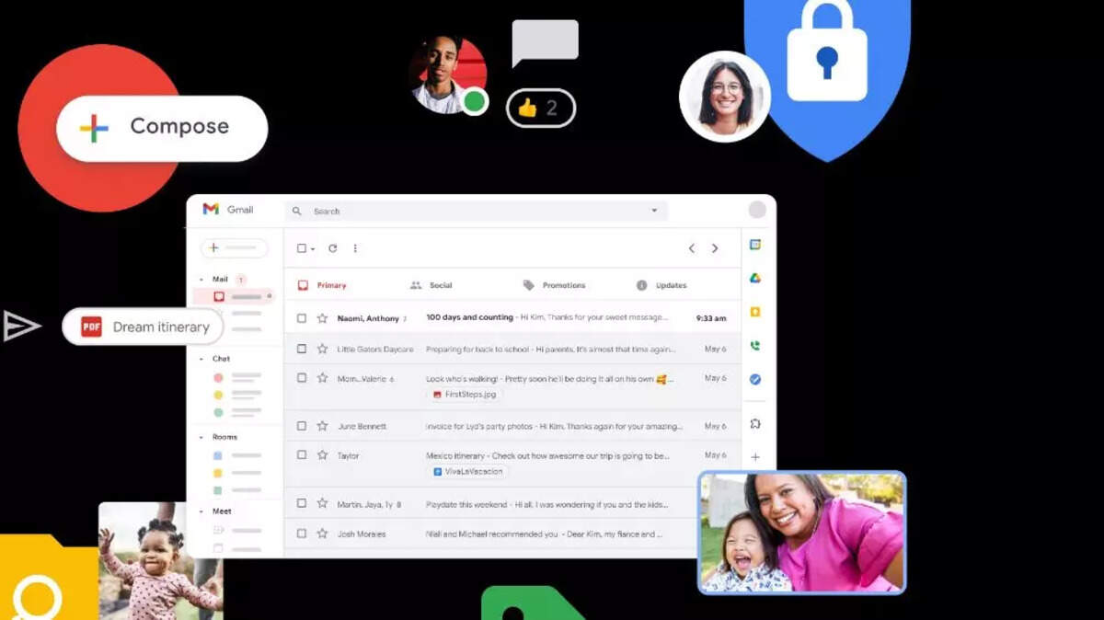The height and width of the screenshot is (620, 1104).
Task: Star the Little Gators Daycare email
Action: coord(322,349)
